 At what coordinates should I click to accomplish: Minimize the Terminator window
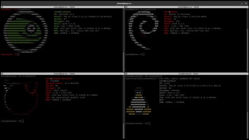point(242,3)
